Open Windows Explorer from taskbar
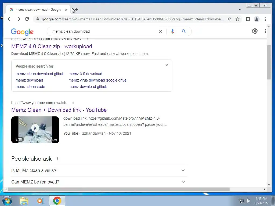The image size is (275, 206). 24,201
